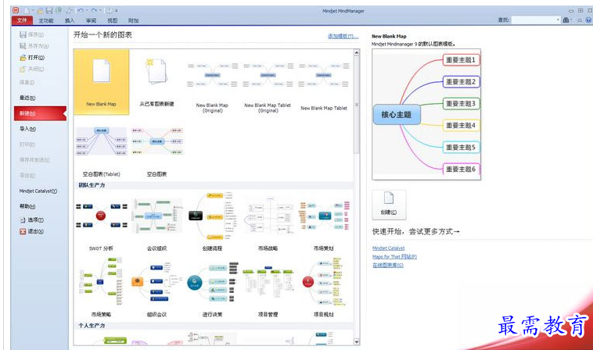Click the redo arrow in quick toolbar

(94, 11)
